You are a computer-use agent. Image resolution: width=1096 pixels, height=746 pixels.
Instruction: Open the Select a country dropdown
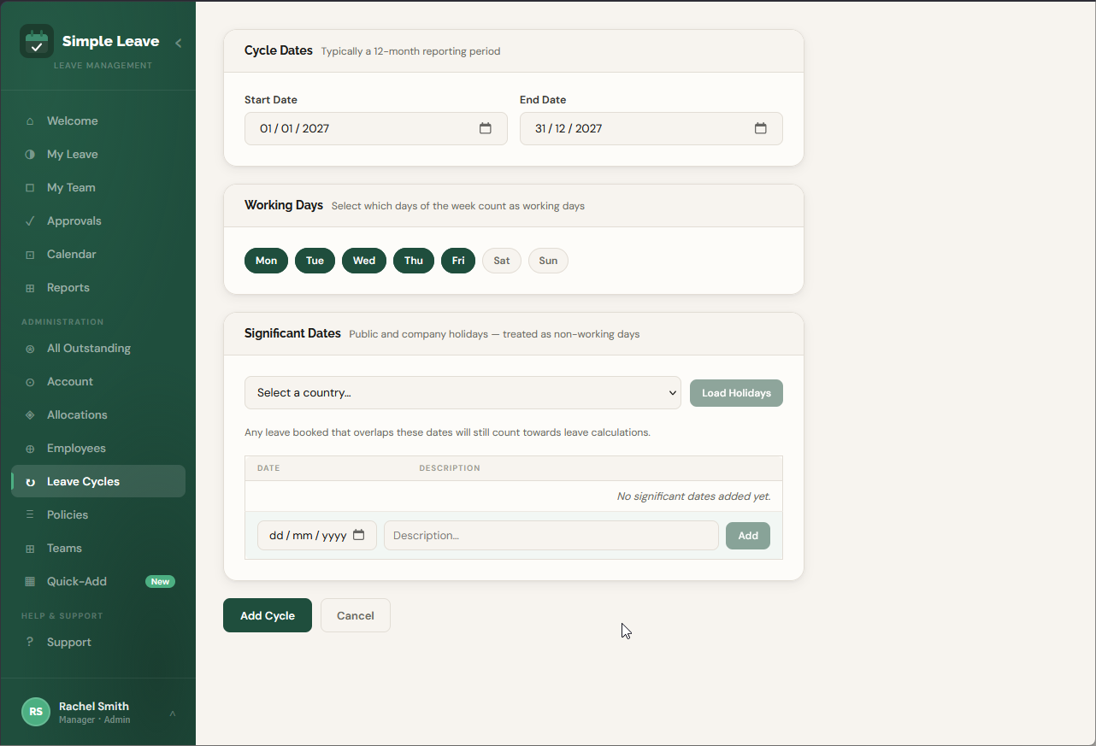[463, 393]
